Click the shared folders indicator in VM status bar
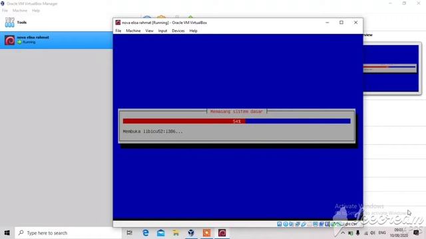Viewport: 426px width, 239px height. pyautogui.click(x=310, y=224)
